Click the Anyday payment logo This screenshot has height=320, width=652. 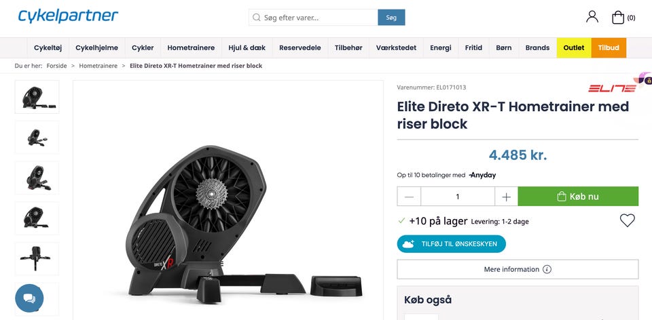482,175
